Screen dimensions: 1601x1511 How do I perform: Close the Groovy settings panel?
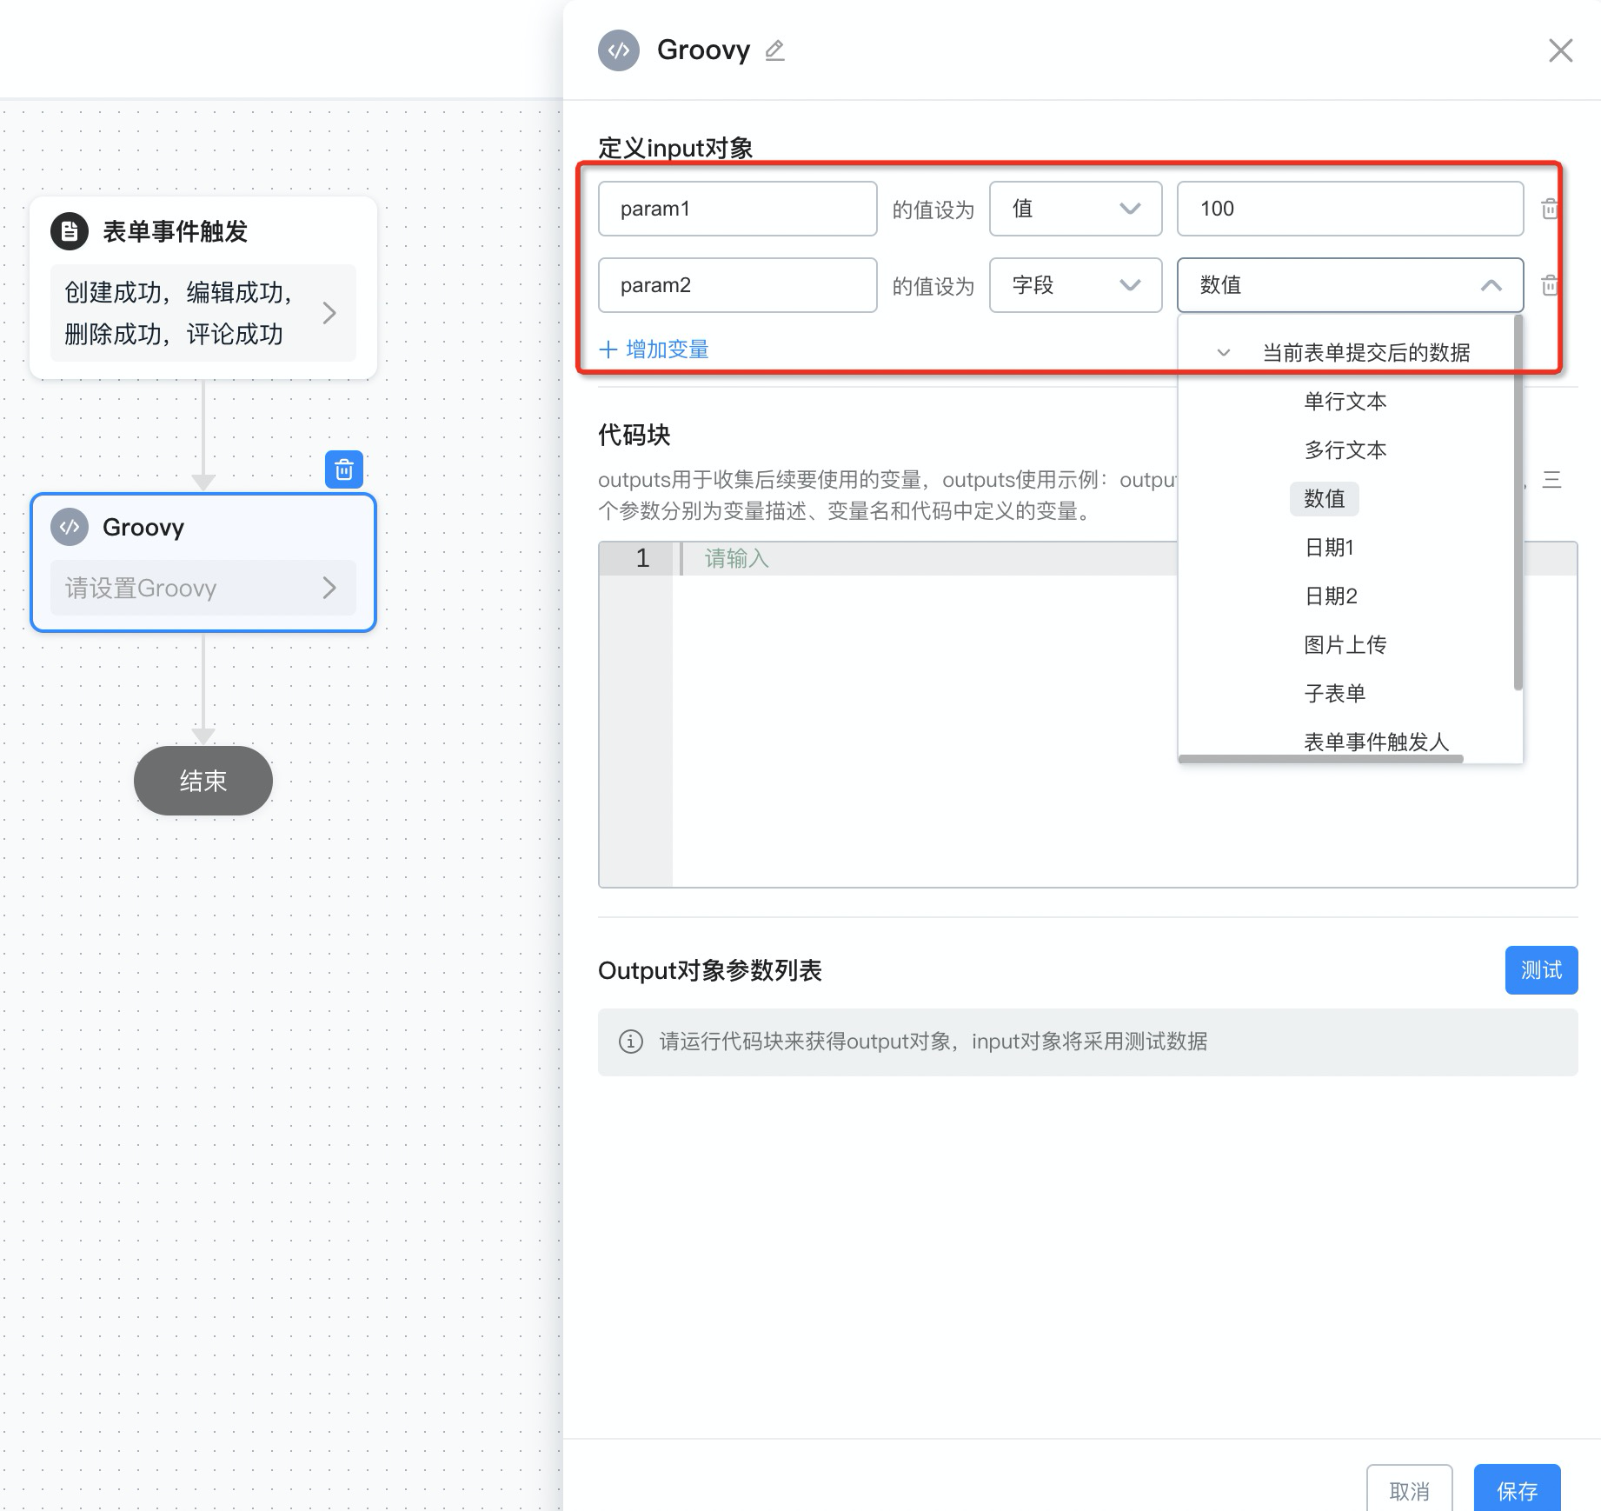pyautogui.click(x=1560, y=50)
